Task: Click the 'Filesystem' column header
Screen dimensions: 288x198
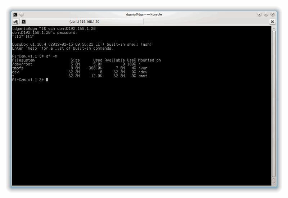Action: point(23,60)
